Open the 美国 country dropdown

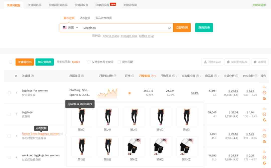[x=70, y=27]
